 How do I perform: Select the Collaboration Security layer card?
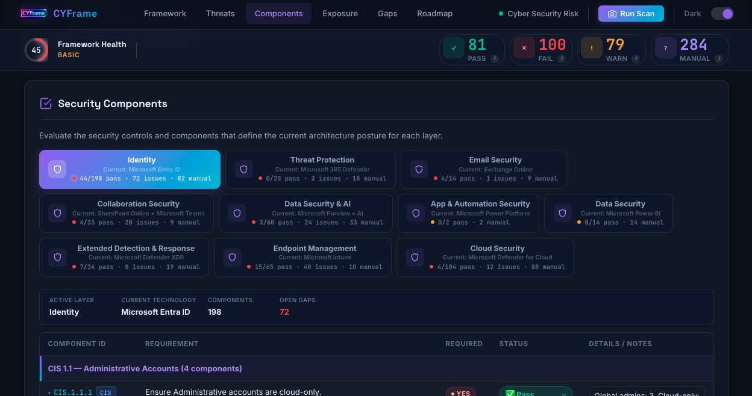click(127, 213)
